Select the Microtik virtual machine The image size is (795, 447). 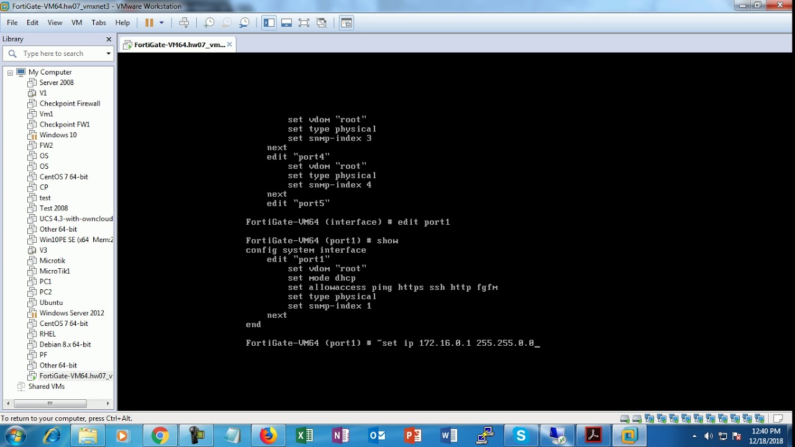[x=52, y=261]
